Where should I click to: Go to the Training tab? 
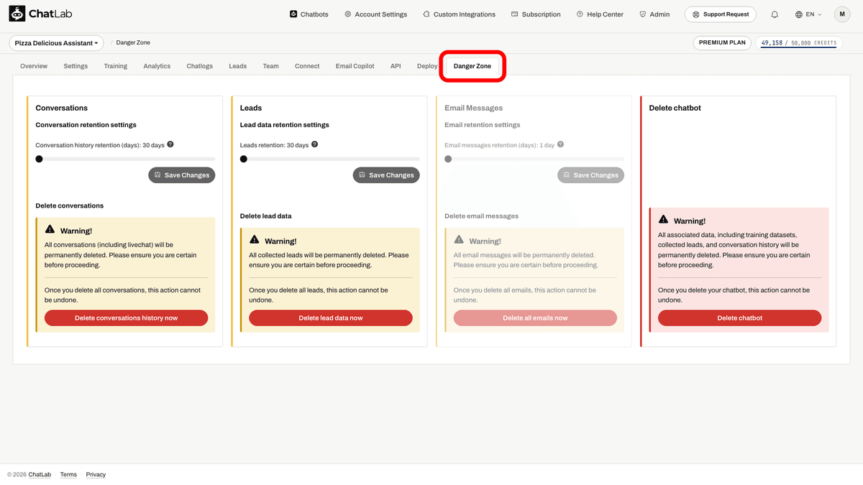coord(115,66)
